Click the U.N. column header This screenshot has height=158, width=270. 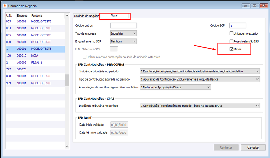11,16
